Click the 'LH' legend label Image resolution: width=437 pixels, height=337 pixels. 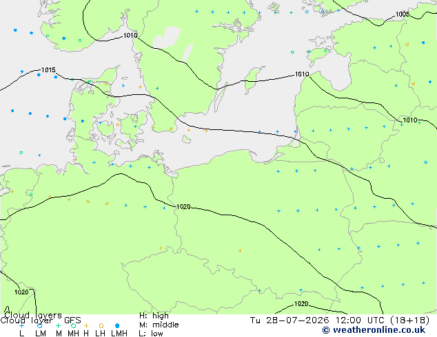[101, 334]
